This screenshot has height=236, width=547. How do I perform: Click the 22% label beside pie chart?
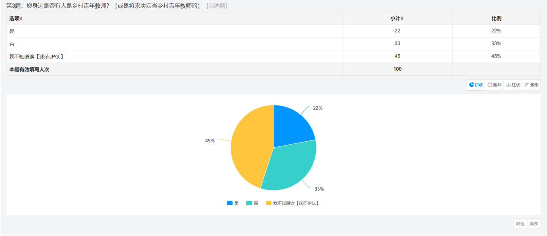click(318, 108)
